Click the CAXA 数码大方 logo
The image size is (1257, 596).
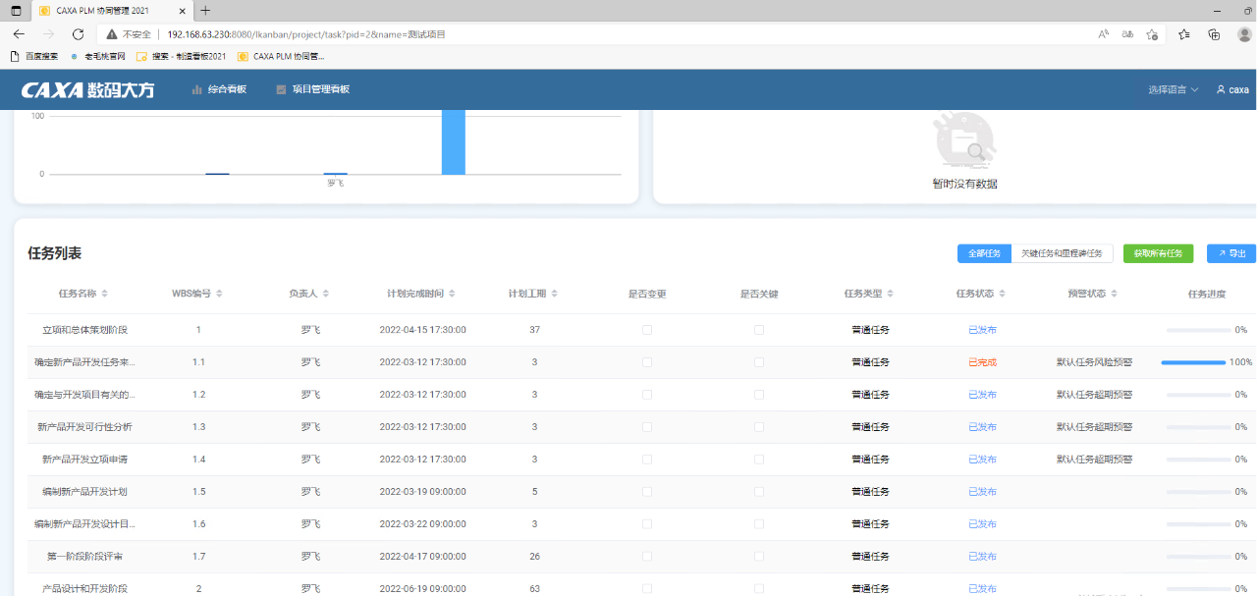pyautogui.click(x=88, y=89)
